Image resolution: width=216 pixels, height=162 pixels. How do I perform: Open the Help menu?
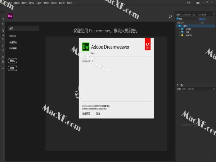point(69,3)
